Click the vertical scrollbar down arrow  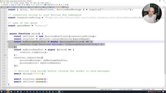click(x=165, y=86)
